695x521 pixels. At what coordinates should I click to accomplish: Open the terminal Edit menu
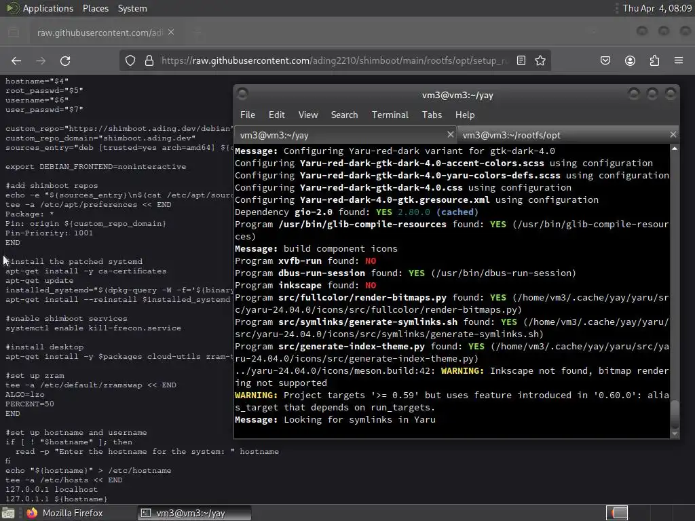[277, 115]
